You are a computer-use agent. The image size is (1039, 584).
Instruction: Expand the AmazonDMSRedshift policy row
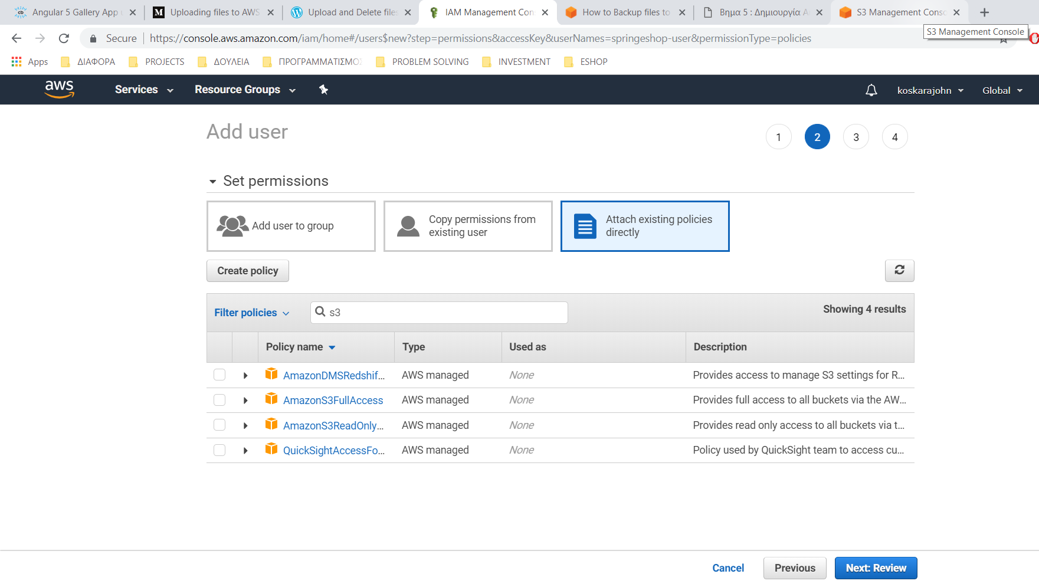[245, 375]
